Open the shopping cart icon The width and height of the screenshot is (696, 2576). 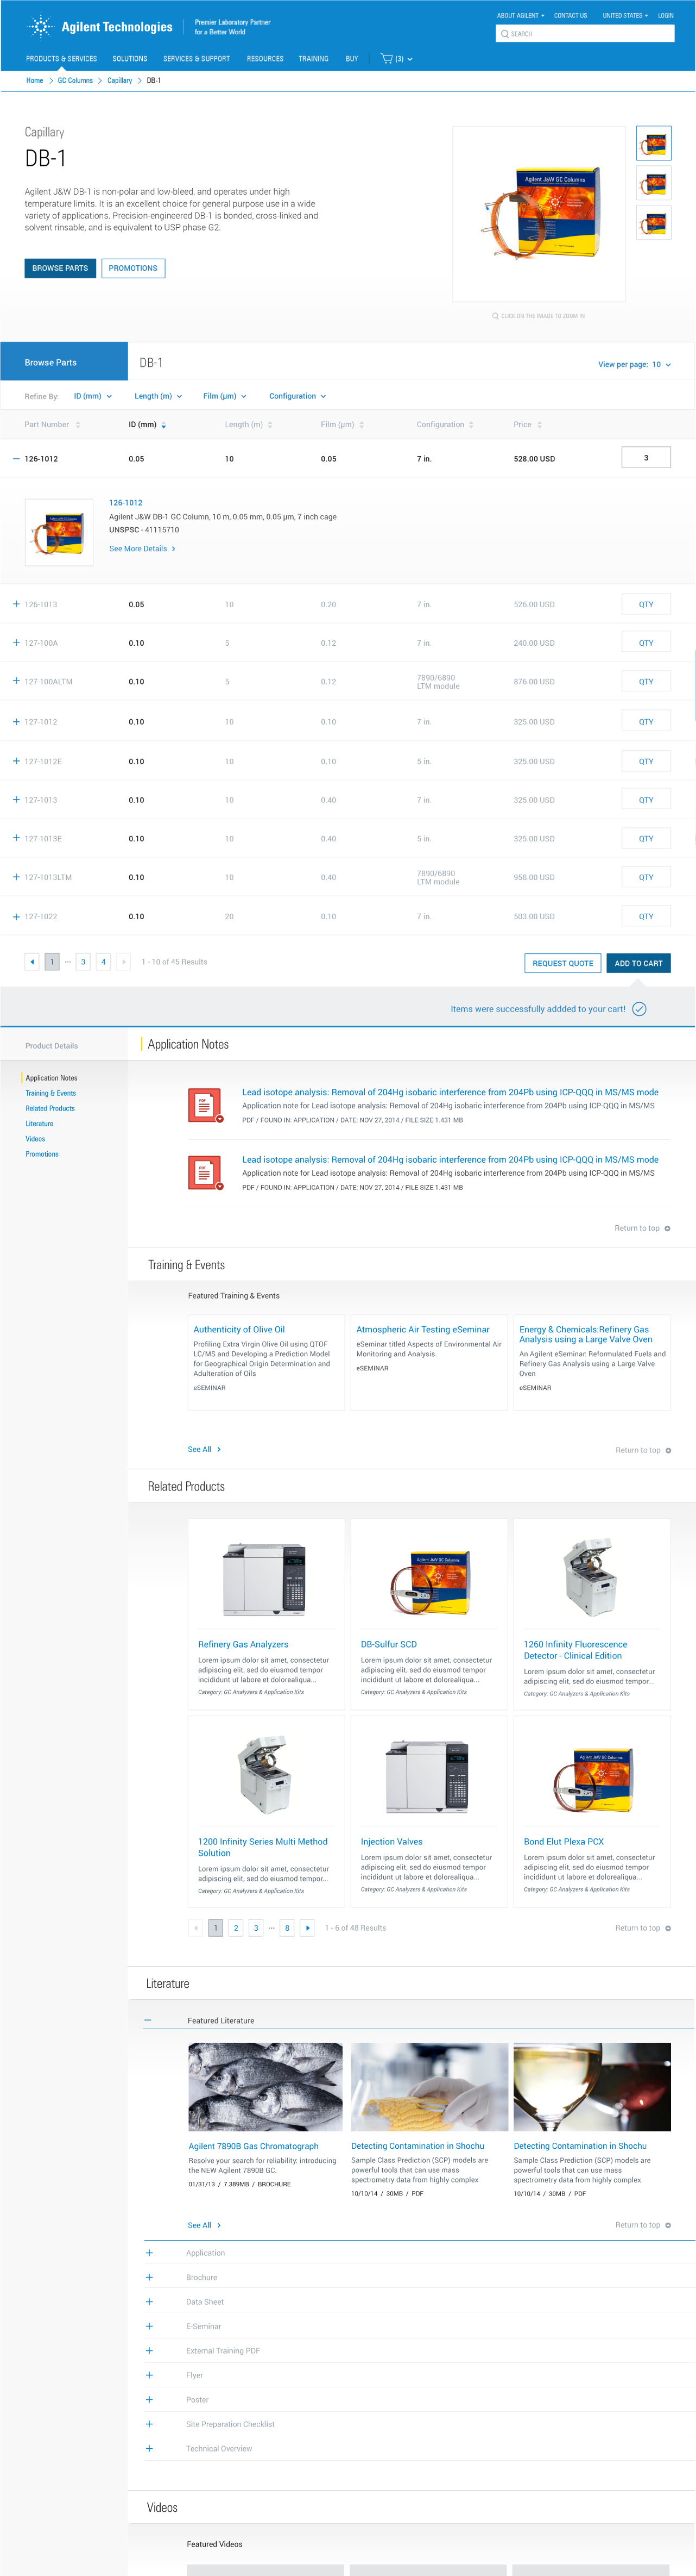click(387, 59)
